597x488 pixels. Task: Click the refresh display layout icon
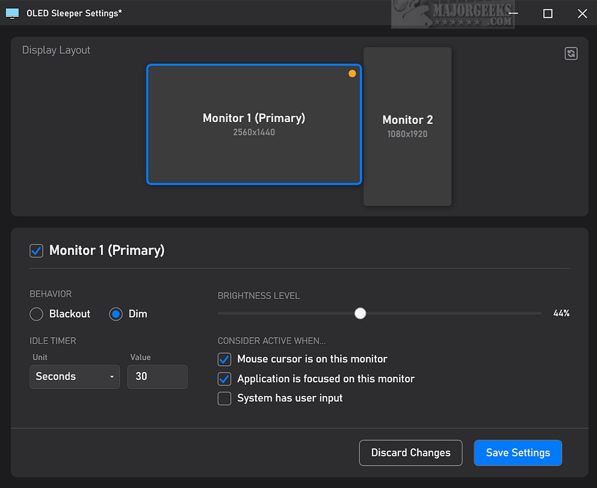click(571, 53)
